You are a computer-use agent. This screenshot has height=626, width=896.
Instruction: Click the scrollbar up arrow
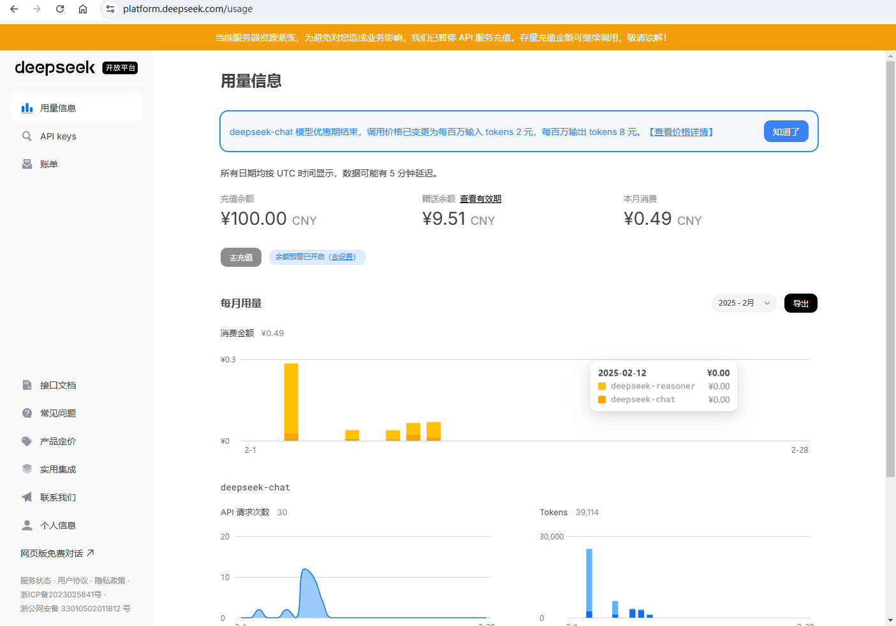point(890,56)
